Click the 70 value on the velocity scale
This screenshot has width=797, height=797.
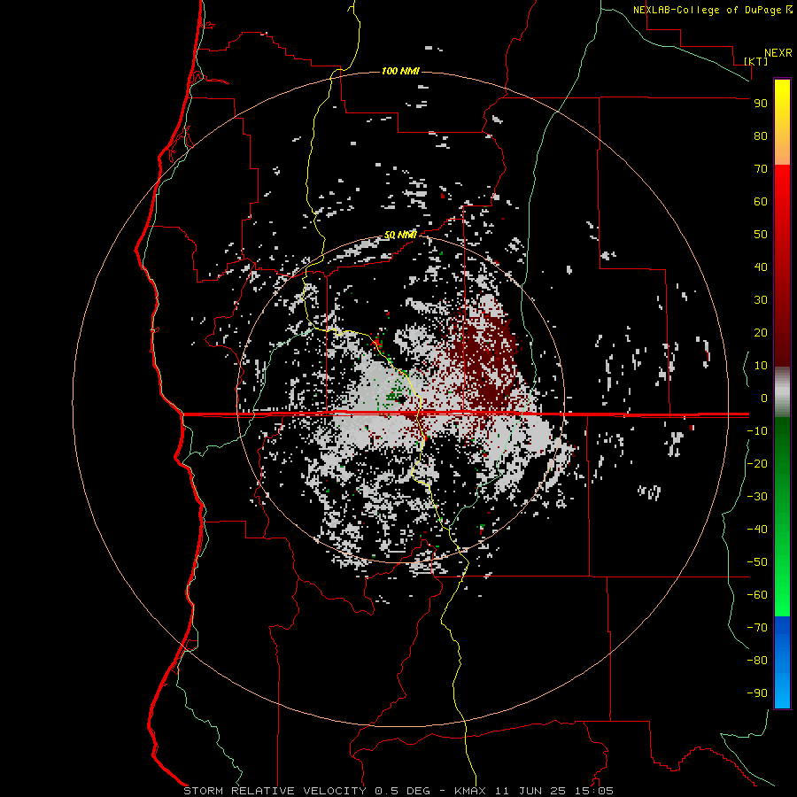(761, 169)
